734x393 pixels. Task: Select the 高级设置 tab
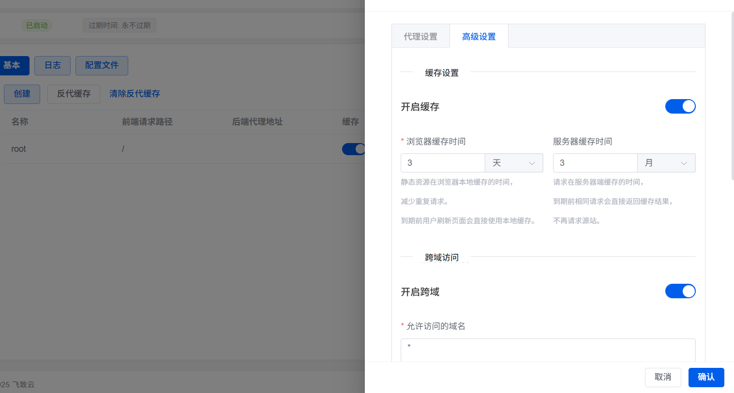pos(479,36)
